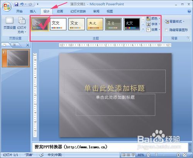Open the Office button menu
193x158 pixels.
click(x=7, y=7)
